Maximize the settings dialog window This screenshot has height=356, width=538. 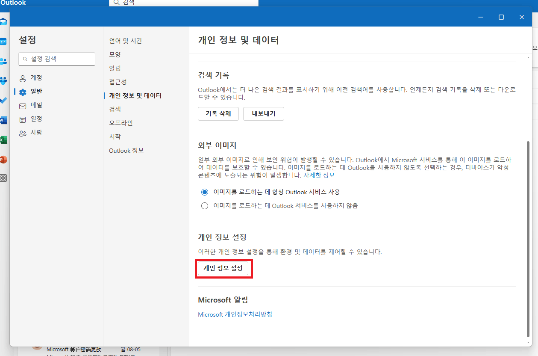click(x=501, y=17)
